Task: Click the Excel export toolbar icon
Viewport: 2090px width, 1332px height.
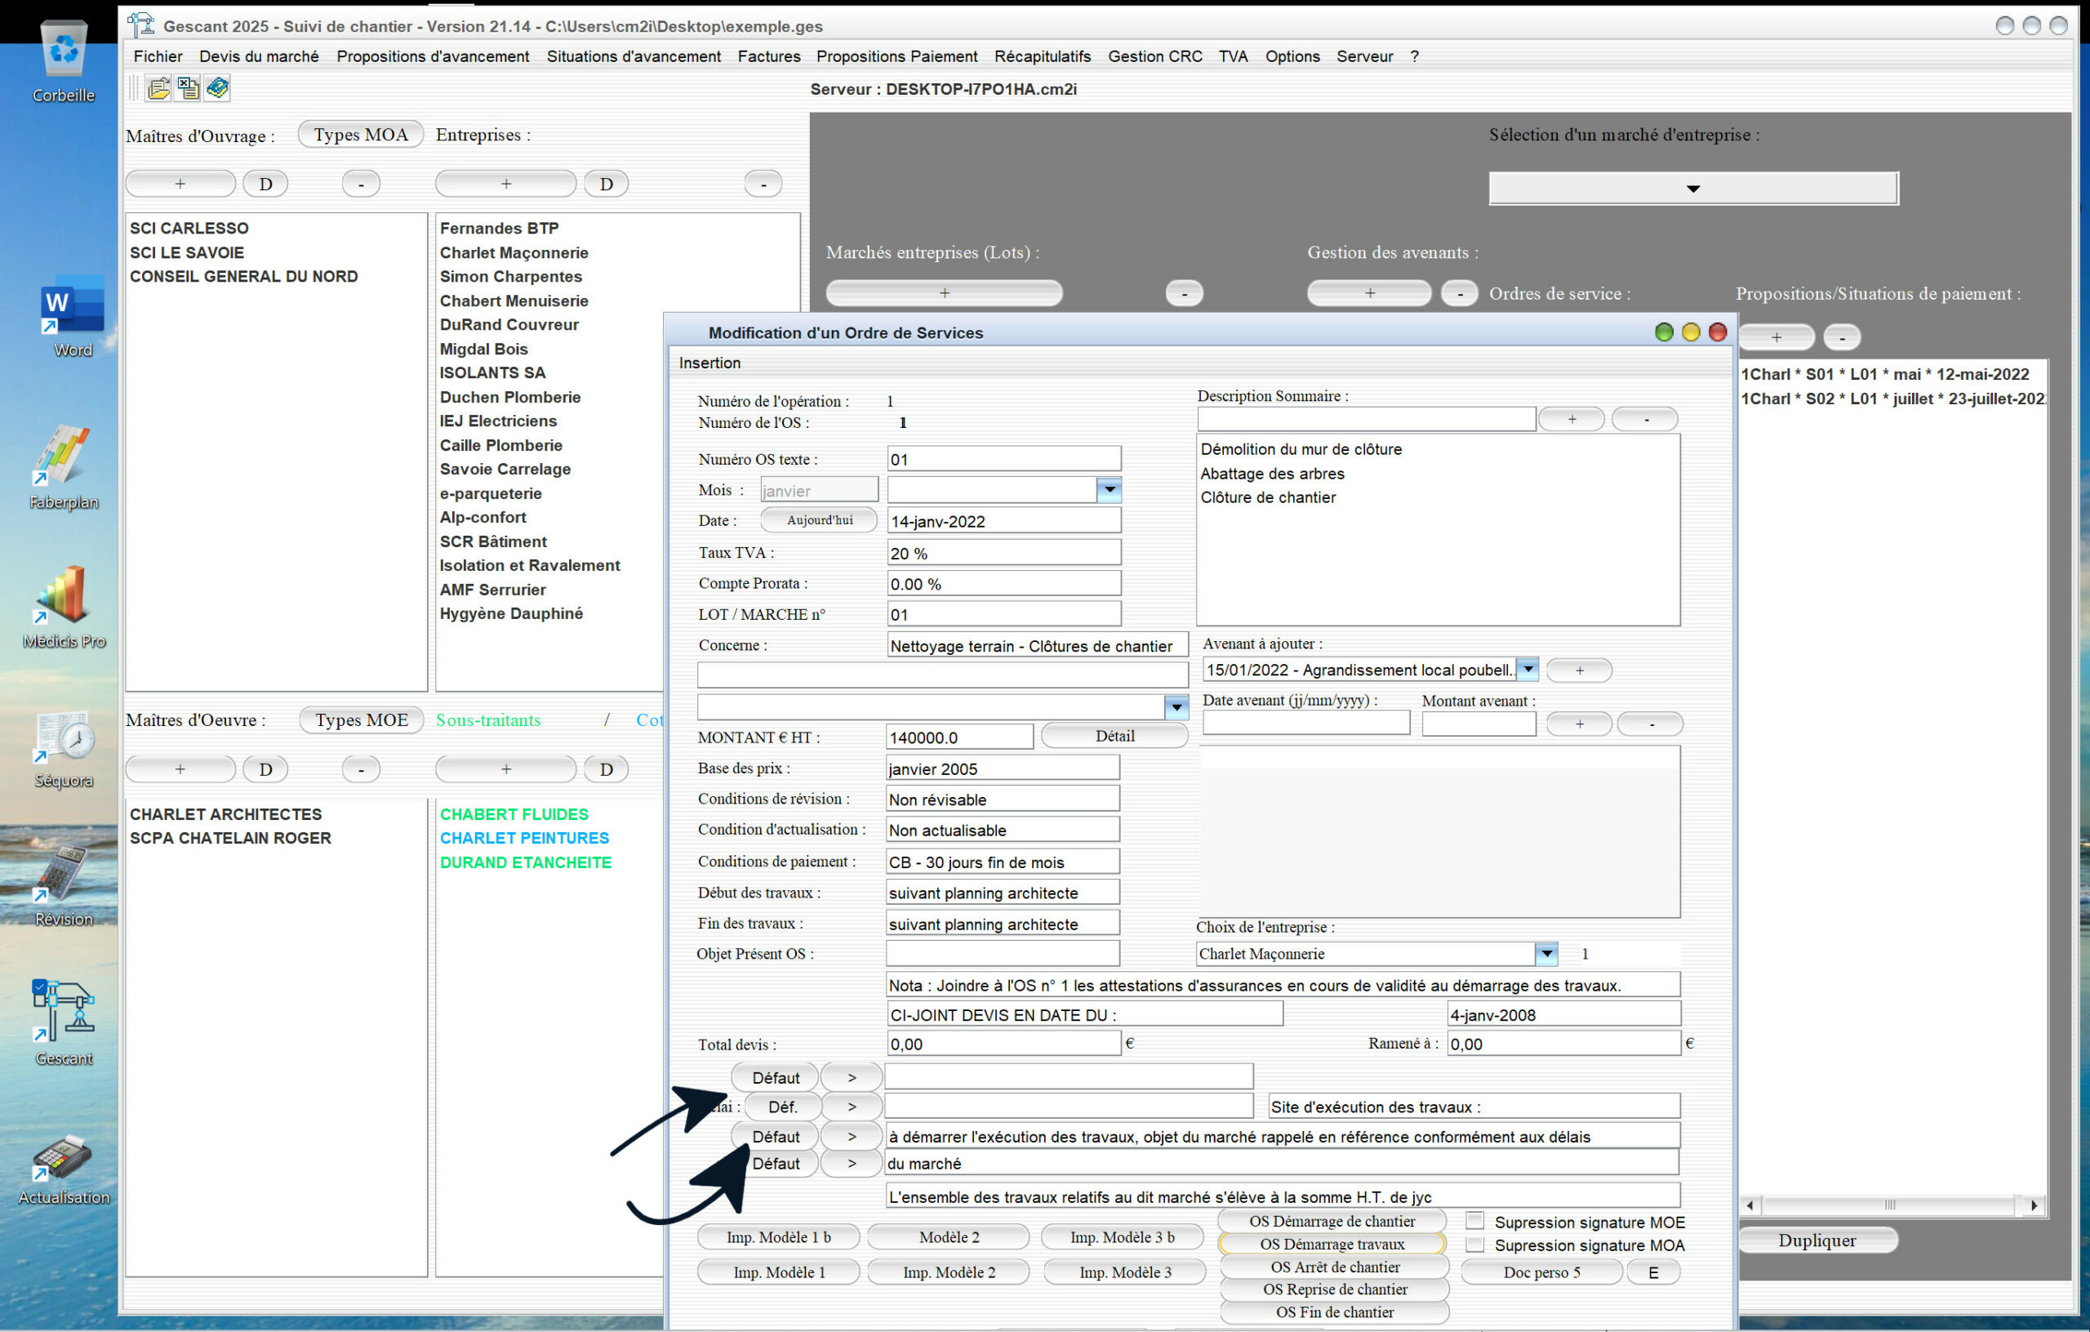Action: tap(188, 88)
